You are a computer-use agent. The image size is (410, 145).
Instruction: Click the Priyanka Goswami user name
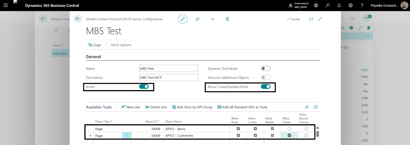(384, 5)
